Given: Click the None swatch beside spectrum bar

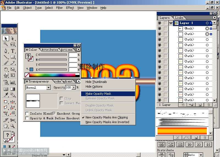Looking at the screenshot, I should (x=27, y=75).
